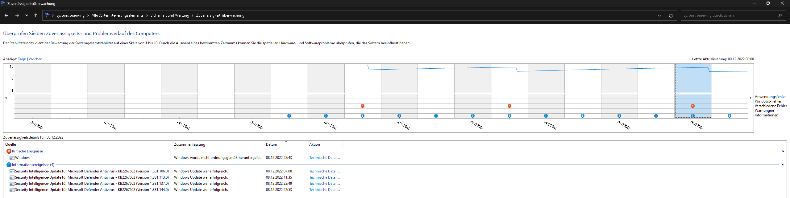Open Sicherheit und Wartung breadcrumb

click(170, 15)
